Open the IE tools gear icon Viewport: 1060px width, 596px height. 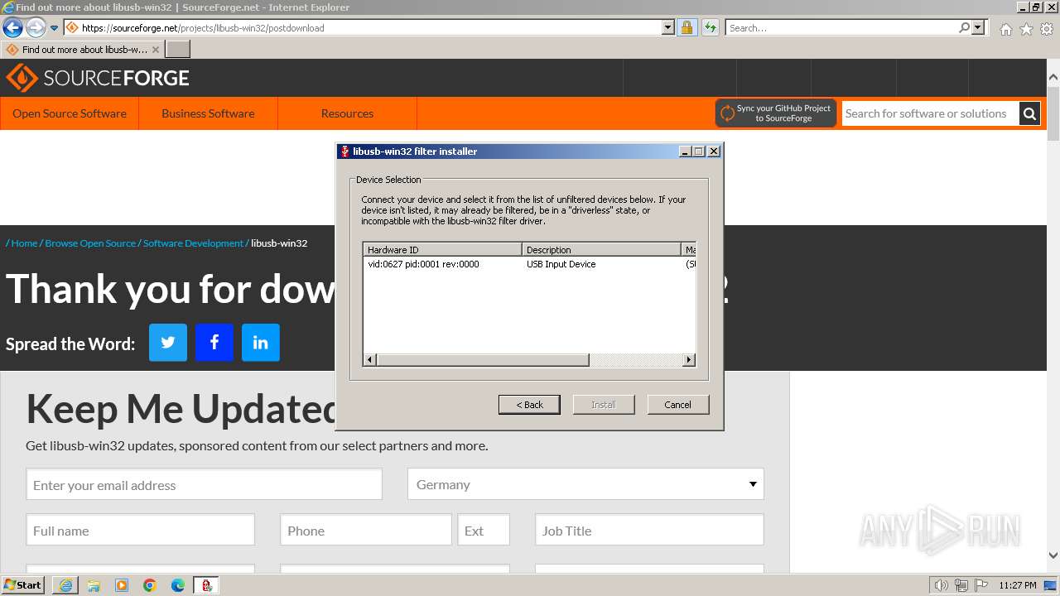1047,29
